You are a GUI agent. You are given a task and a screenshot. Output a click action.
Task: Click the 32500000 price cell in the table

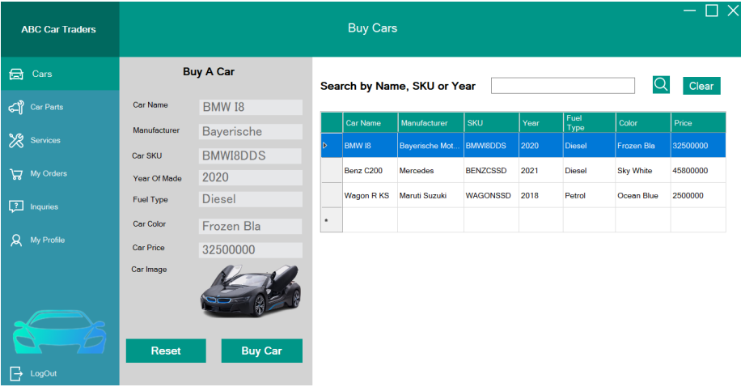click(x=698, y=145)
